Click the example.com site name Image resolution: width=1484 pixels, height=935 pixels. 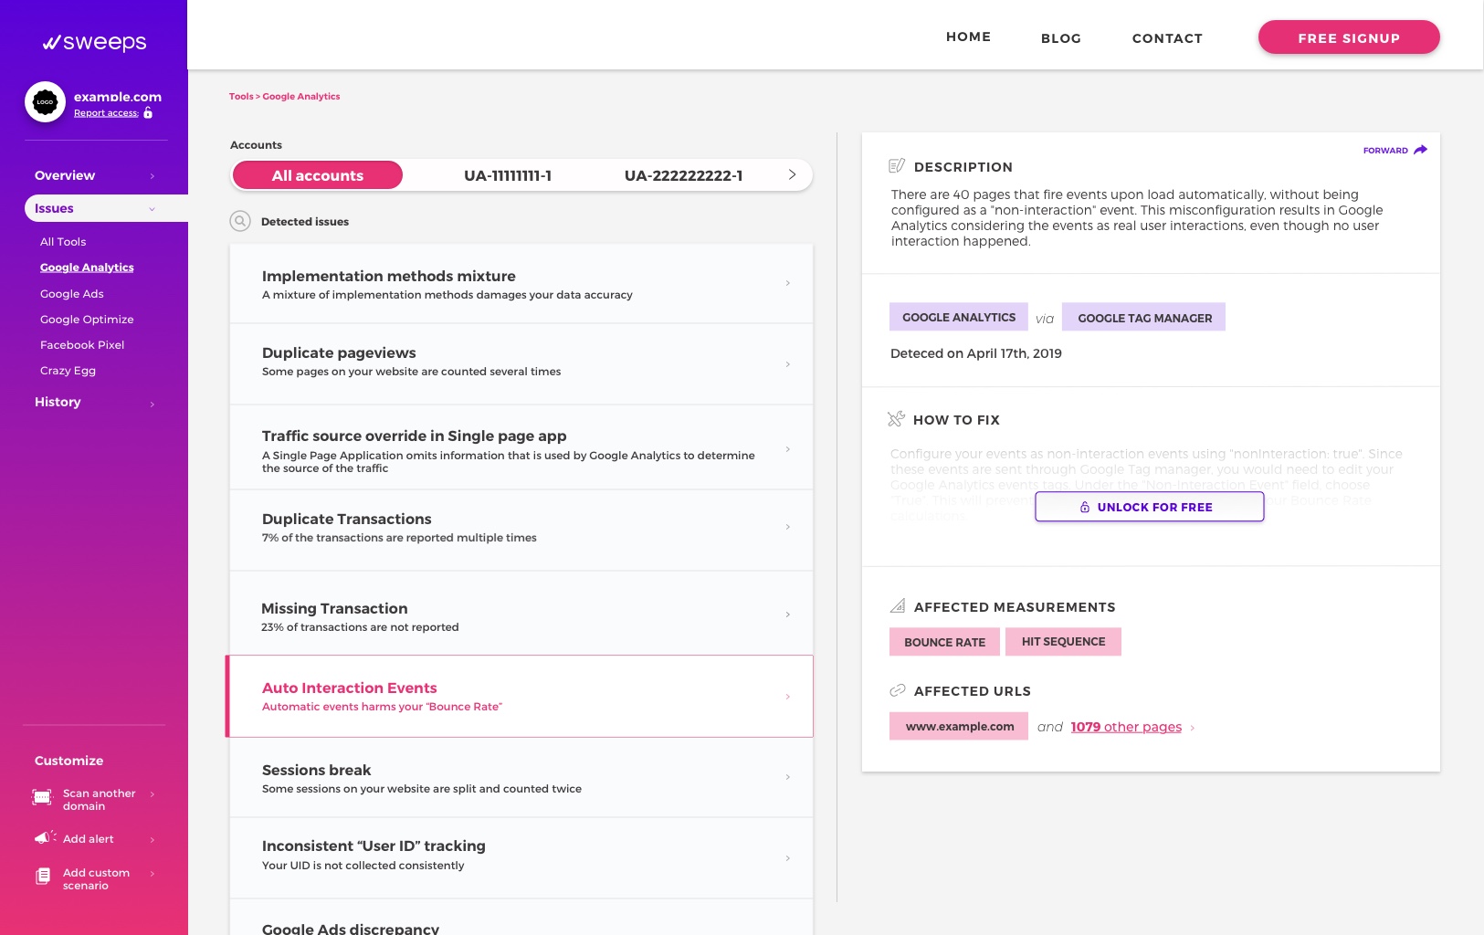118,97
